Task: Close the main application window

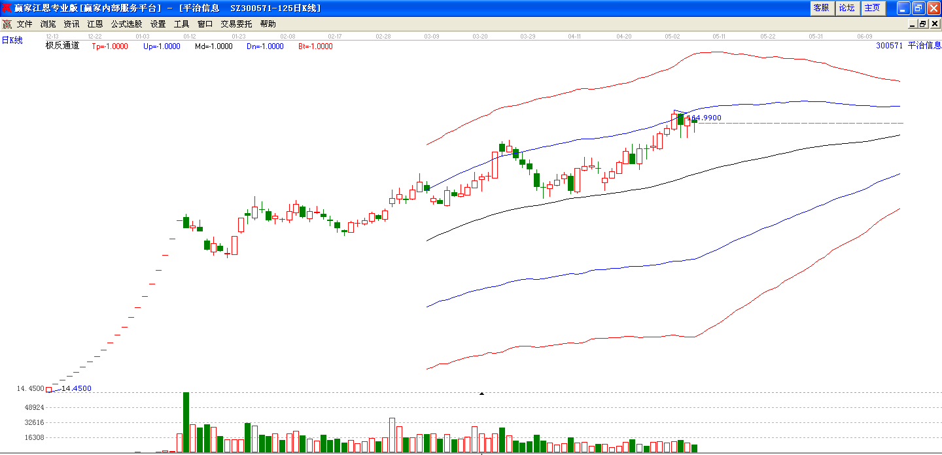Action: click(x=933, y=8)
